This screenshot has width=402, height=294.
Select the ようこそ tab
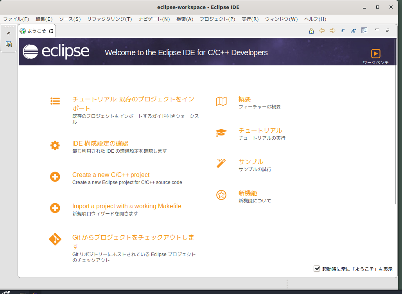pyautogui.click(x=37, y=31)
